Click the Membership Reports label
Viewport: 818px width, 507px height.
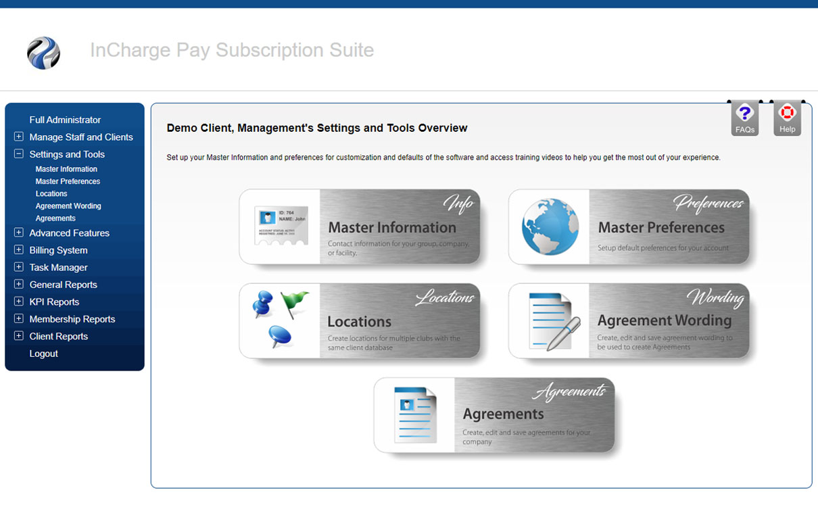tap(72, 319)
